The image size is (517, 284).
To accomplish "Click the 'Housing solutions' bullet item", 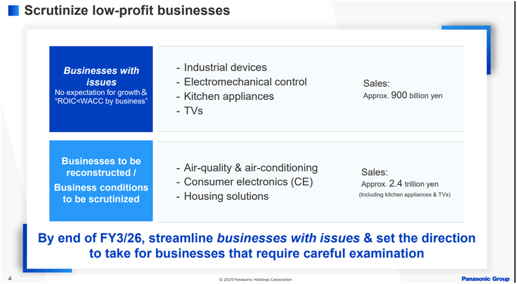I will click(222, 196).
